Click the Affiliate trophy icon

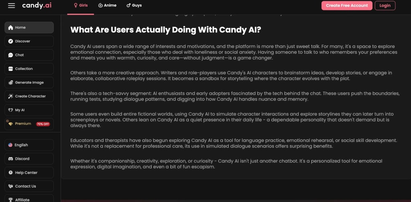pyautogui.click(x=10, y=200)
